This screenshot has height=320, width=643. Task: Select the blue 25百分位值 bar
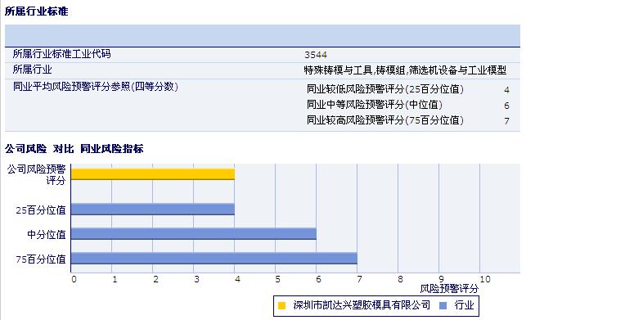(153, 210)
